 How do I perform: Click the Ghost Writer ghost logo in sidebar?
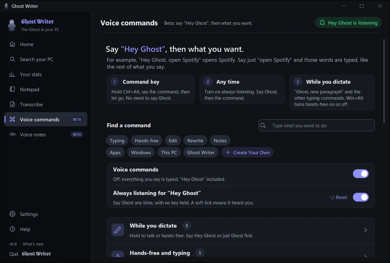click(x=12, y=25)
